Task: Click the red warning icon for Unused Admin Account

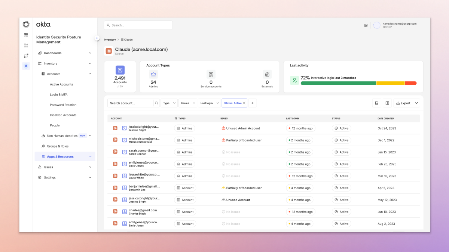Action: pos(223,128)
